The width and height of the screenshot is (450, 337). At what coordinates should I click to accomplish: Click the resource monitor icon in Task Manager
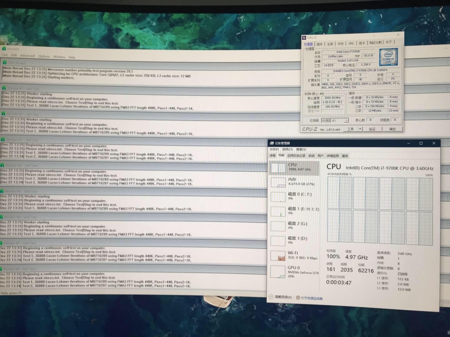coord(298,298)
